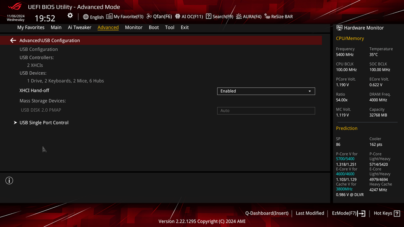Click '1 Drive, 2 Keyboards, 2 Mice, 6 Hubs' text

click(x=66, y=81)
